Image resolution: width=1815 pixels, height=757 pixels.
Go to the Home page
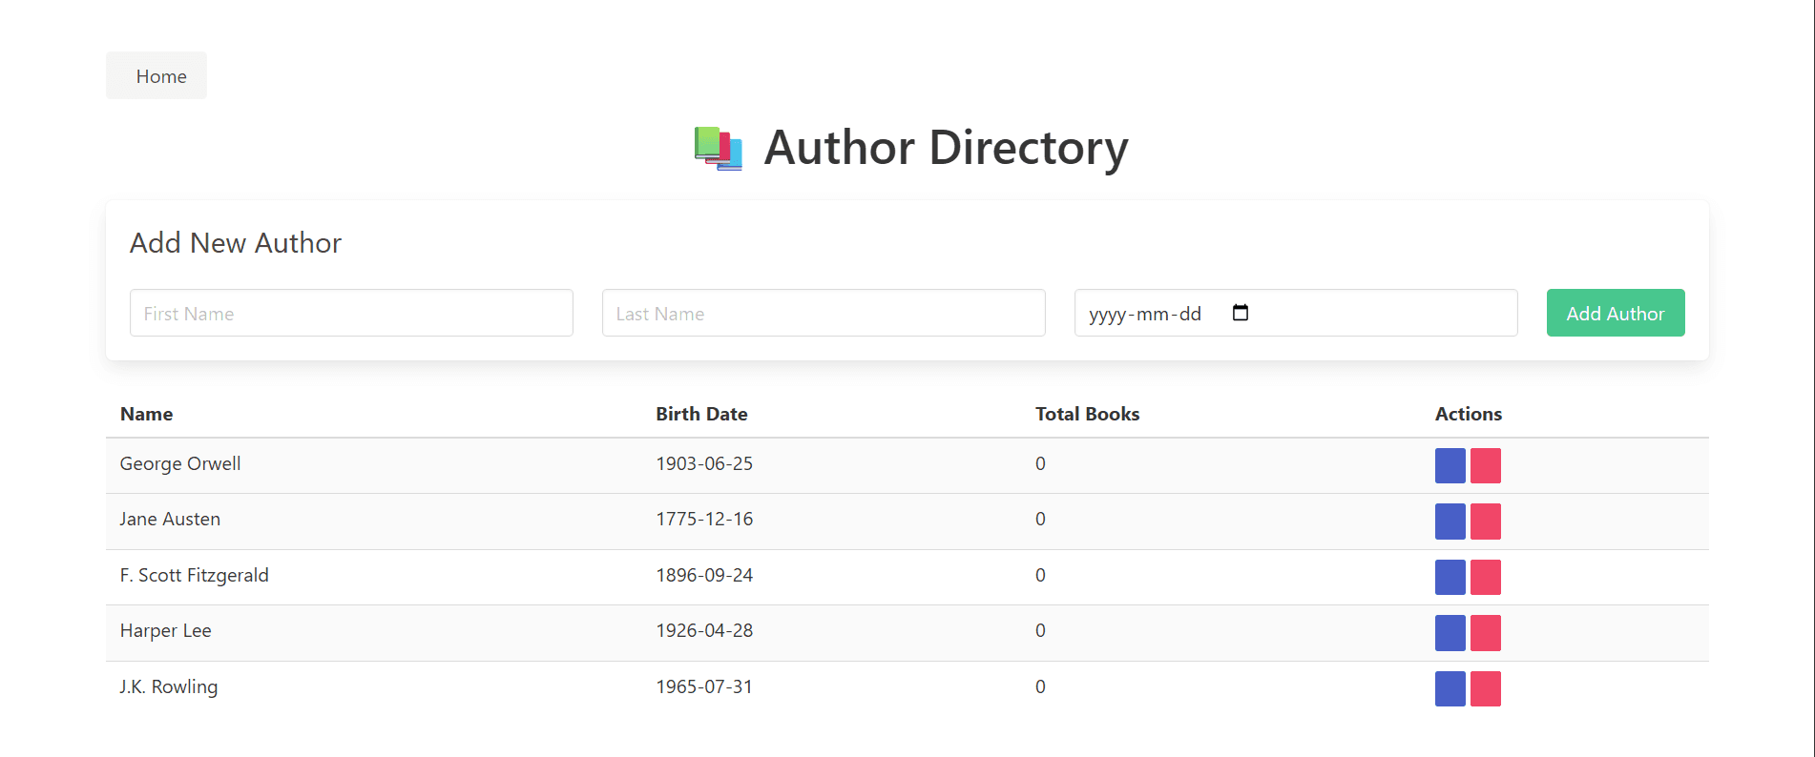156,75
